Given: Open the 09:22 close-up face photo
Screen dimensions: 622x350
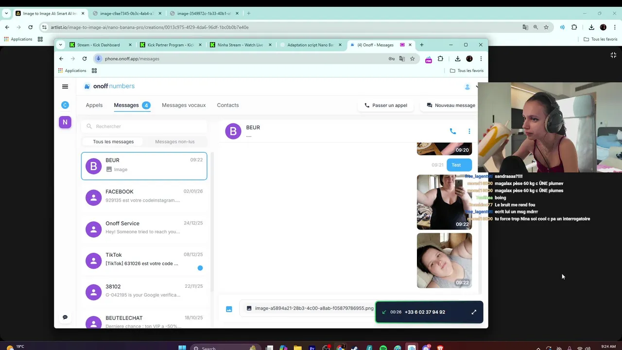Looking at the screenshot, I should click(444, 261).
